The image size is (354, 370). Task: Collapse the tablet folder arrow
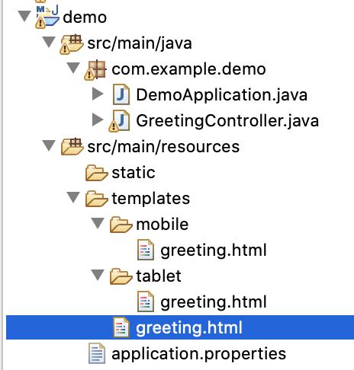pyautogui.click(x=98, y=275)
